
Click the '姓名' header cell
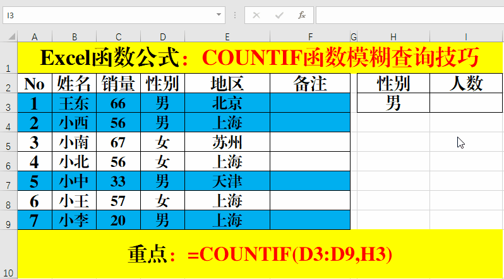point(75,83)
